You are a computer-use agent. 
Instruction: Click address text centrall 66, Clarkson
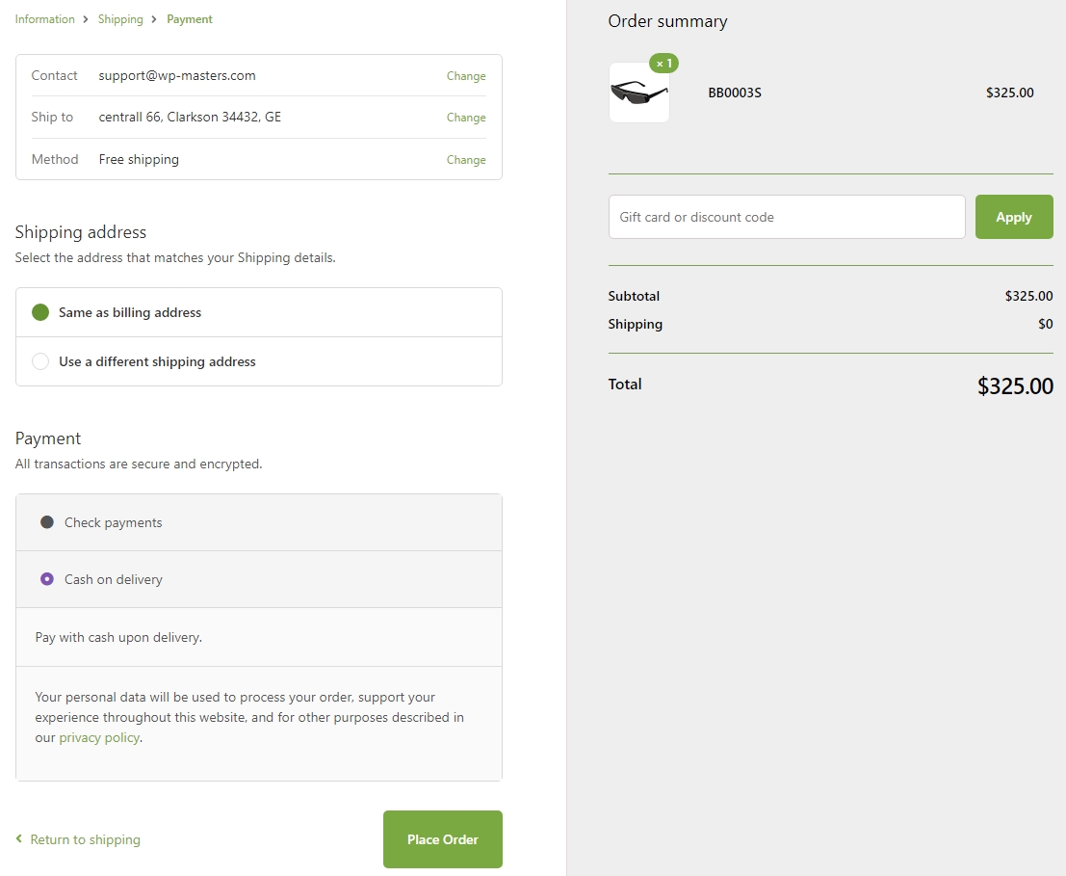tap(190, 117)
